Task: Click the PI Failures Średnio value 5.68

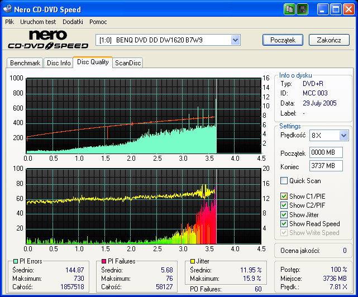Action: [x=166, y=270]
